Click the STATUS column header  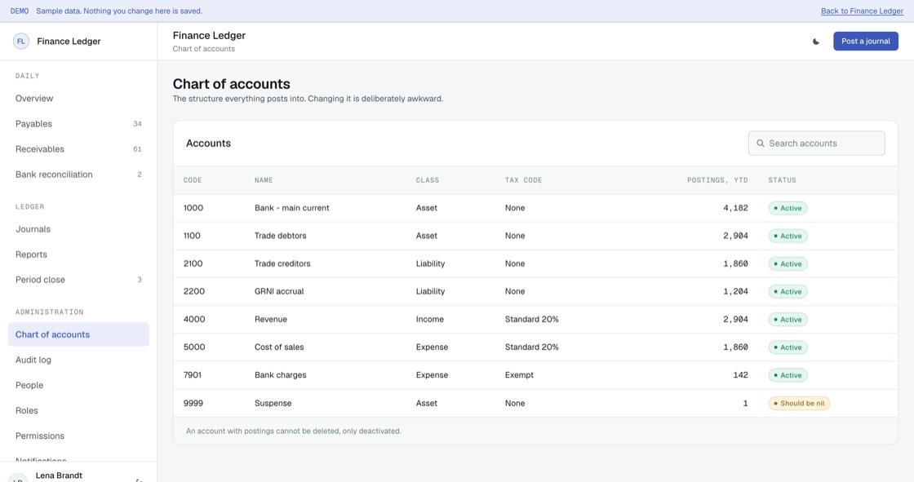782,180
